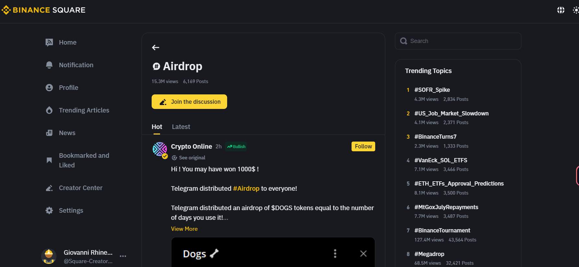Click the News newspaper icon

click(49, 133)
